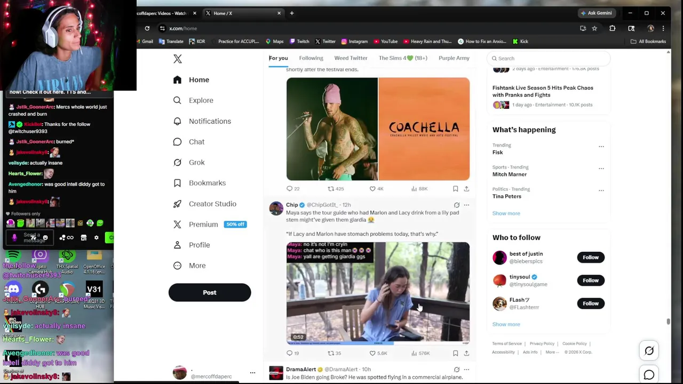The image size is (683, 384).
Task: Bookmark this page with the star icon
Action: [594, 28]
